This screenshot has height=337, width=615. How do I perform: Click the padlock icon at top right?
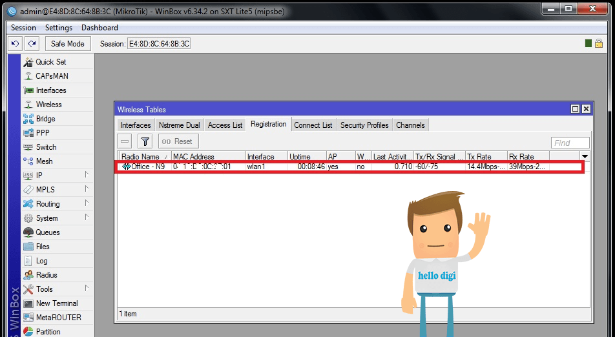click(x=598, y=43)
